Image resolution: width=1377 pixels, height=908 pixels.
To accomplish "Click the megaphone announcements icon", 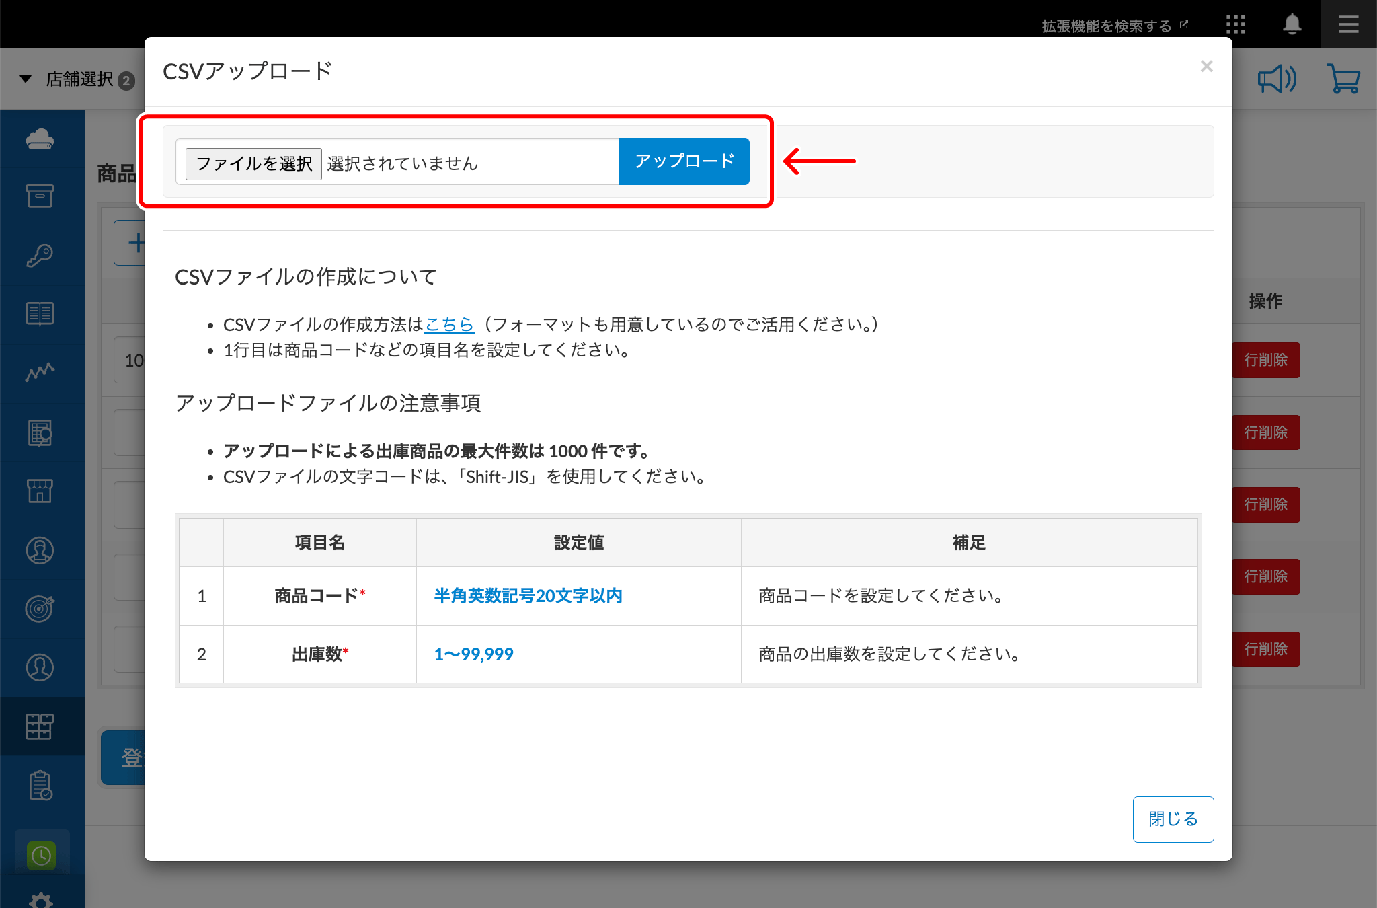I will coord(1277,79).
